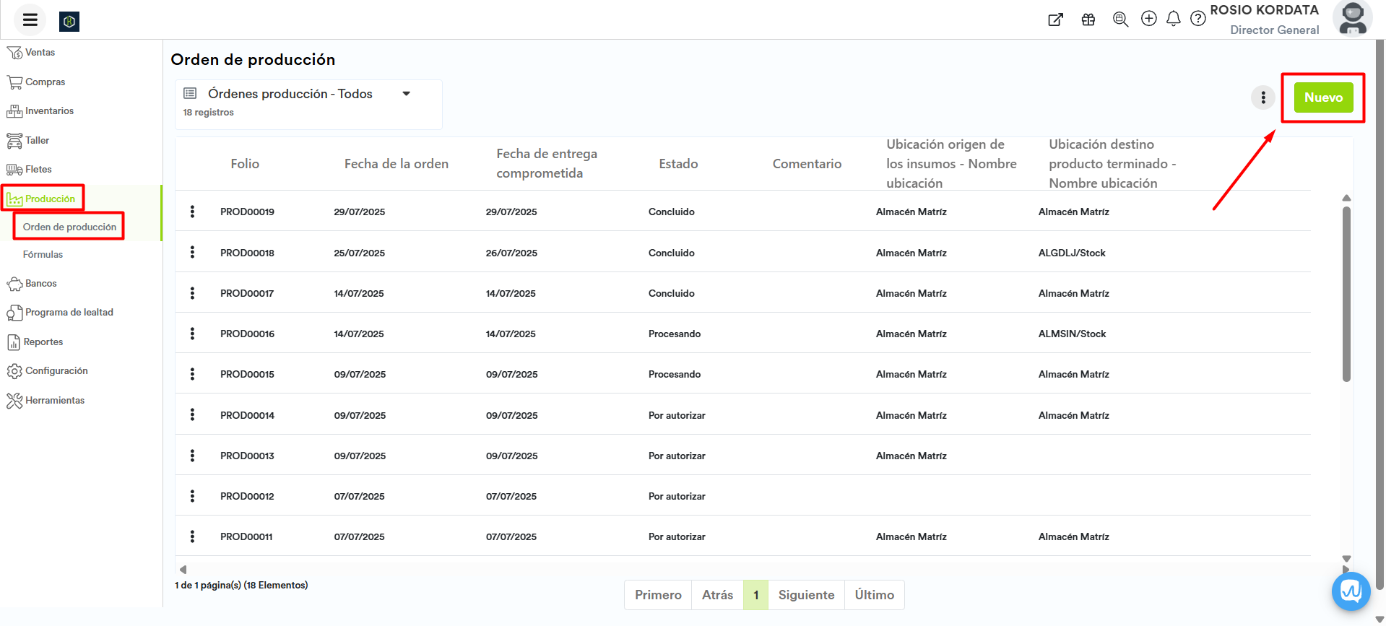Open the Inventarios sidebar menu
Image resolution: width=1386 pixels, height=626 pixels.
point(49,111)
